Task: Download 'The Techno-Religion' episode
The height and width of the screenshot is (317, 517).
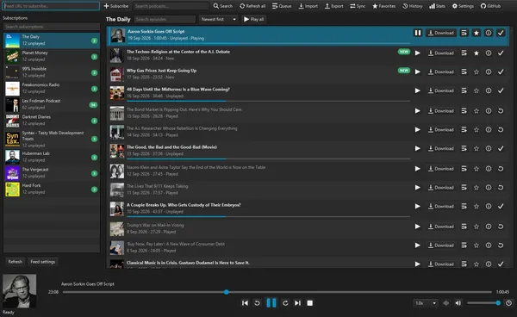Action: [x=441, y=53]
